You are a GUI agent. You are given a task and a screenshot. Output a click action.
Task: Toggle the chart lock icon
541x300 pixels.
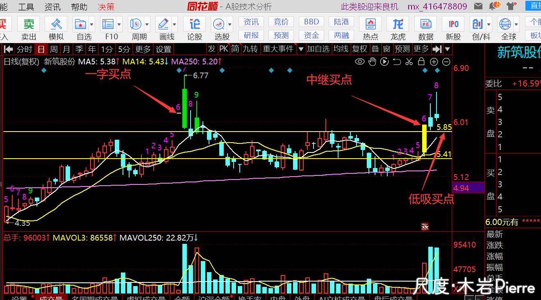[421, 62]
